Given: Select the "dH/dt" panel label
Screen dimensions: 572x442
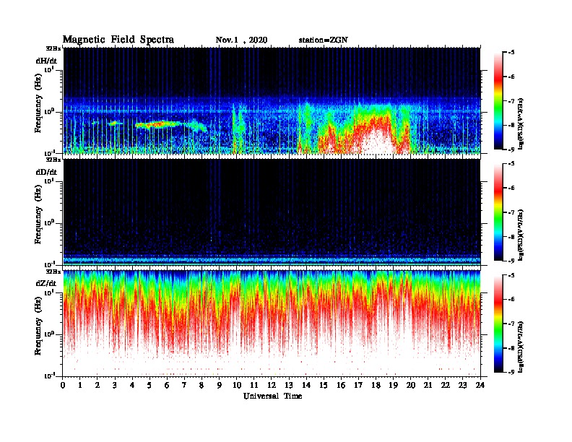Looking at the screenshot, I should pos(46,61).
